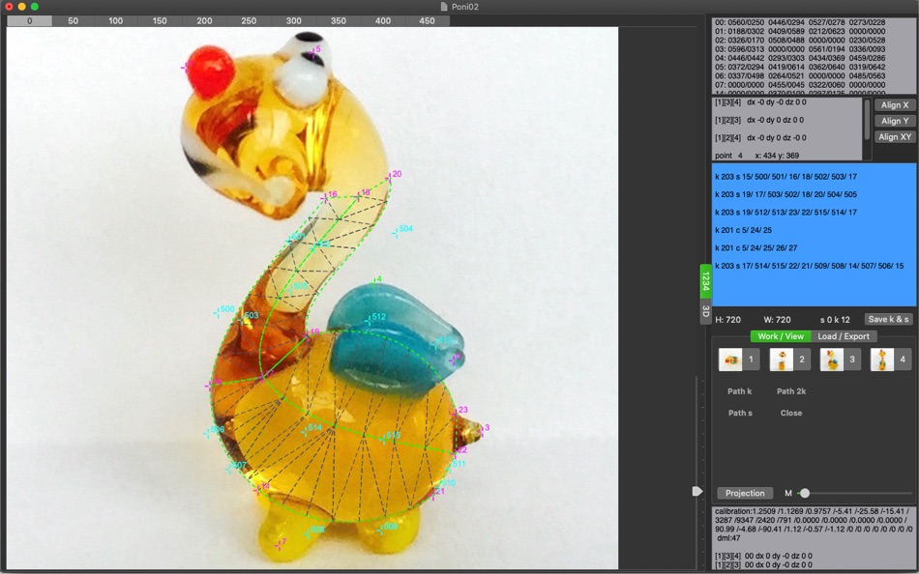
Task: Select cyan control point 515
Action: click(384, 438)
